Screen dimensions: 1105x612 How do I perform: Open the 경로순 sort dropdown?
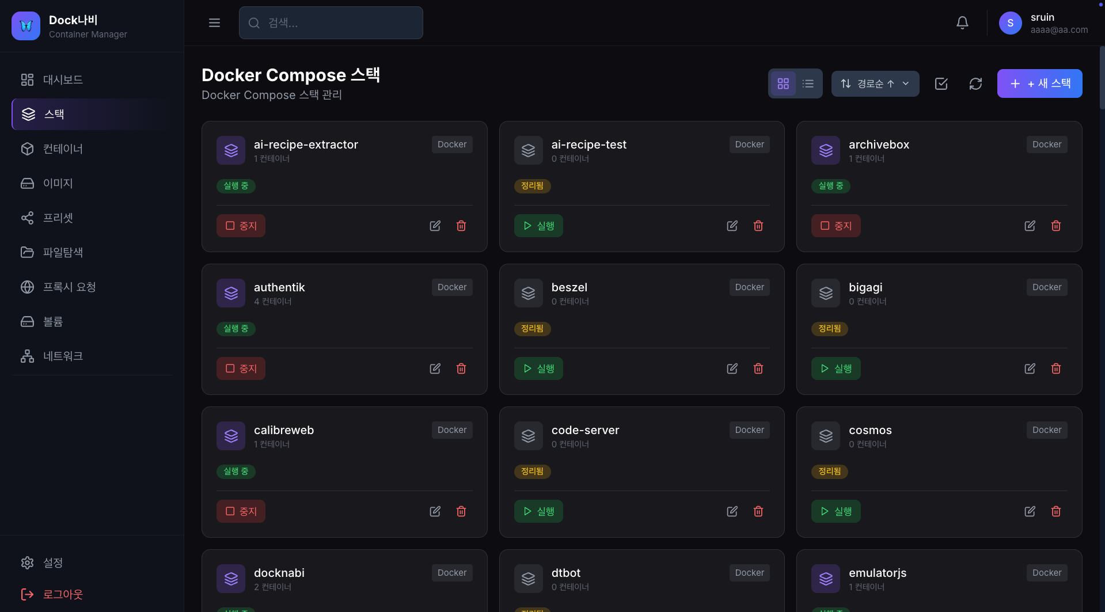875,84
